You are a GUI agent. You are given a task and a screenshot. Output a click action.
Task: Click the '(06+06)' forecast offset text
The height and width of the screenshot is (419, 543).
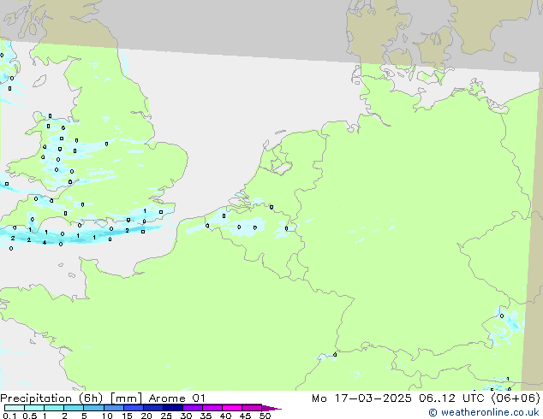click(x=516, y=398)
